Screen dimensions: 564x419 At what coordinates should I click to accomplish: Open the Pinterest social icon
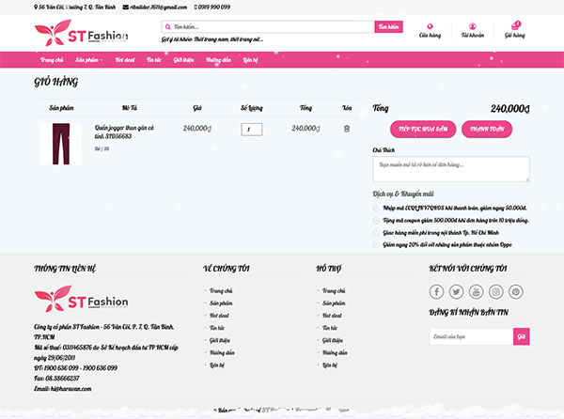515,291
